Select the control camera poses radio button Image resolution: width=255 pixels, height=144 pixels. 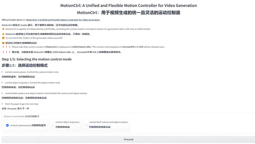click(x=7, y=125)
